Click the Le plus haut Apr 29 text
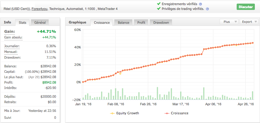This screenshot has height=123, width=260. (x=34, y=77)
